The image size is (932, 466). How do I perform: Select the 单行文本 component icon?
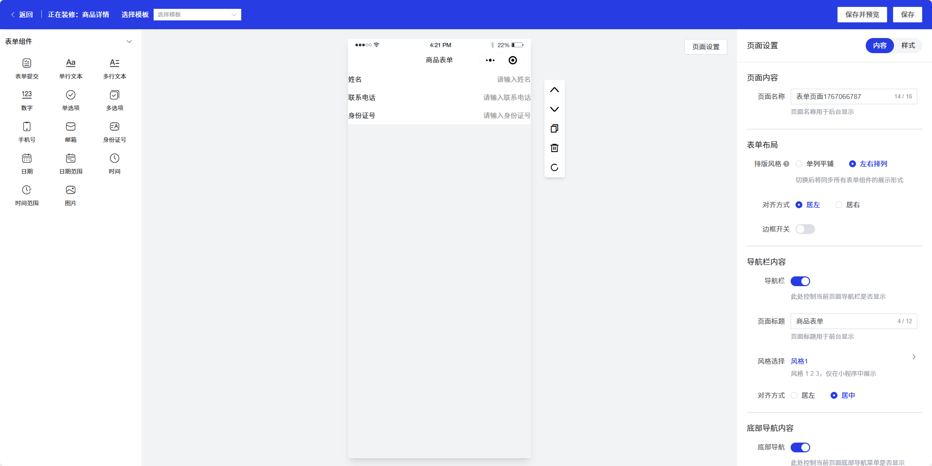click(x=71, y=63)
